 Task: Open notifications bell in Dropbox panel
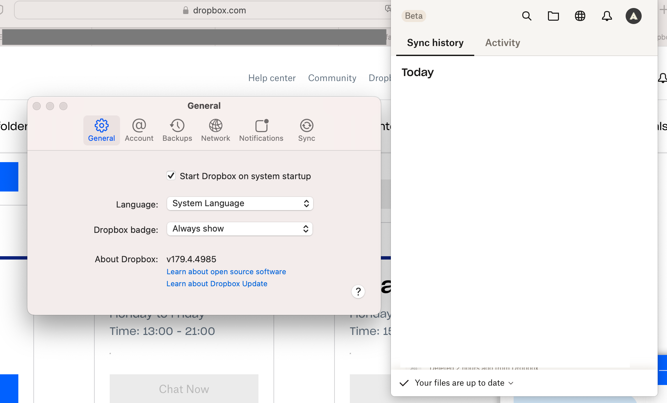click(607, 16)
